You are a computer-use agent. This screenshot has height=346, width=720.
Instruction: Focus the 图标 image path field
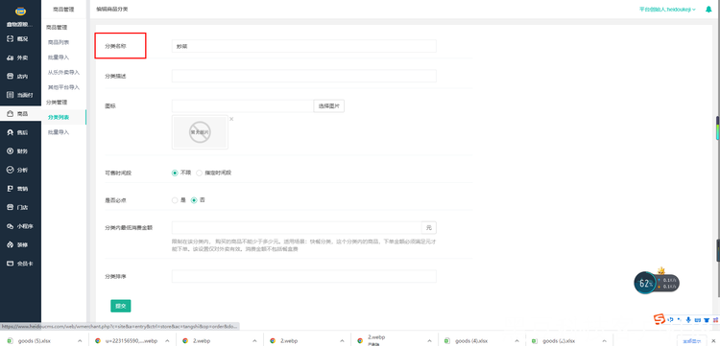tap(243, 105)
